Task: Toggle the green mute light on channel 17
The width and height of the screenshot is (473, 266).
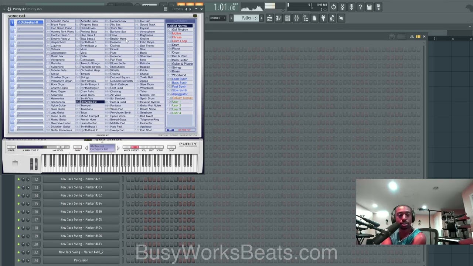Action: (x=18, y=220)
